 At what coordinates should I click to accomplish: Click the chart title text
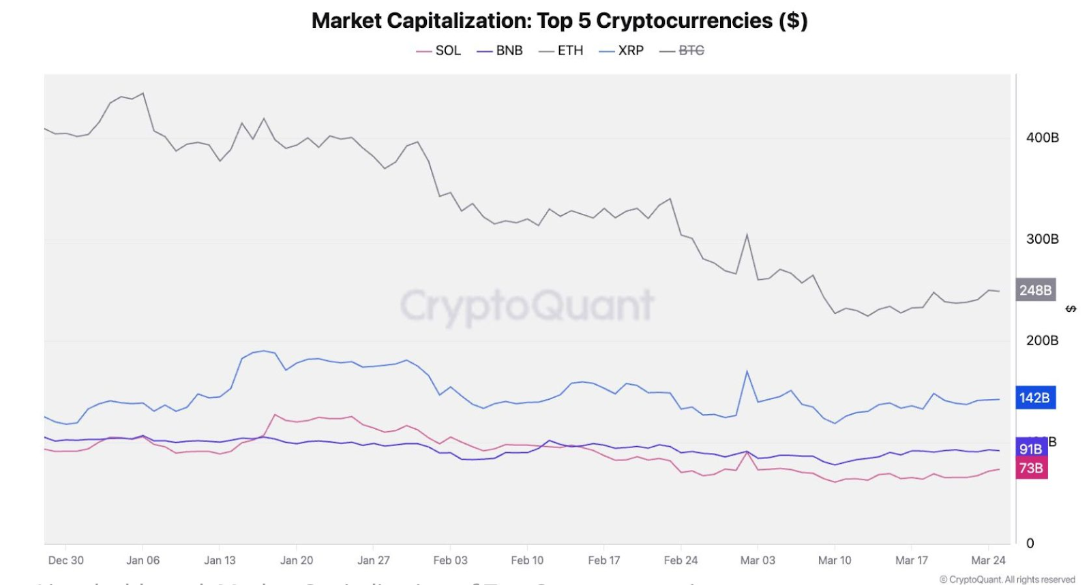(559, 20)
